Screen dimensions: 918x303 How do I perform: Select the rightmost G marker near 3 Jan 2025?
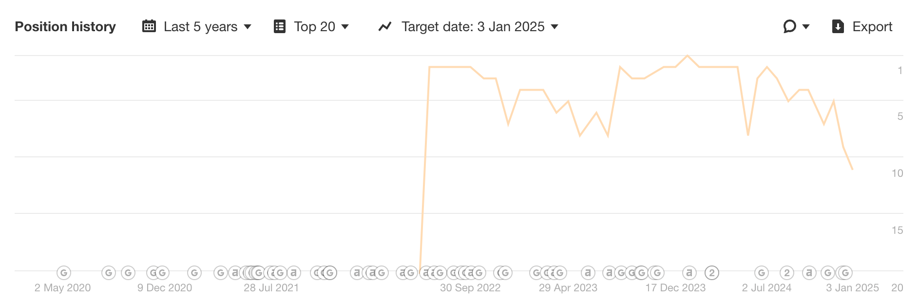(845, 273)
